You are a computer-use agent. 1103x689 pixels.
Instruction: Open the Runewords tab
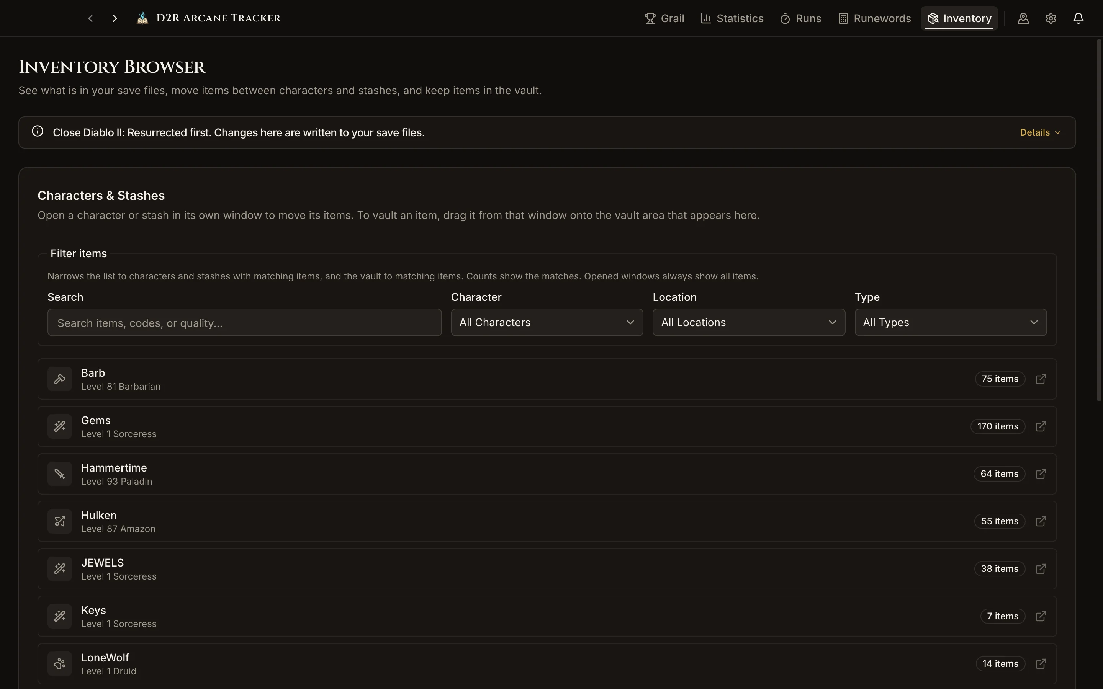[x=875, y=18]
